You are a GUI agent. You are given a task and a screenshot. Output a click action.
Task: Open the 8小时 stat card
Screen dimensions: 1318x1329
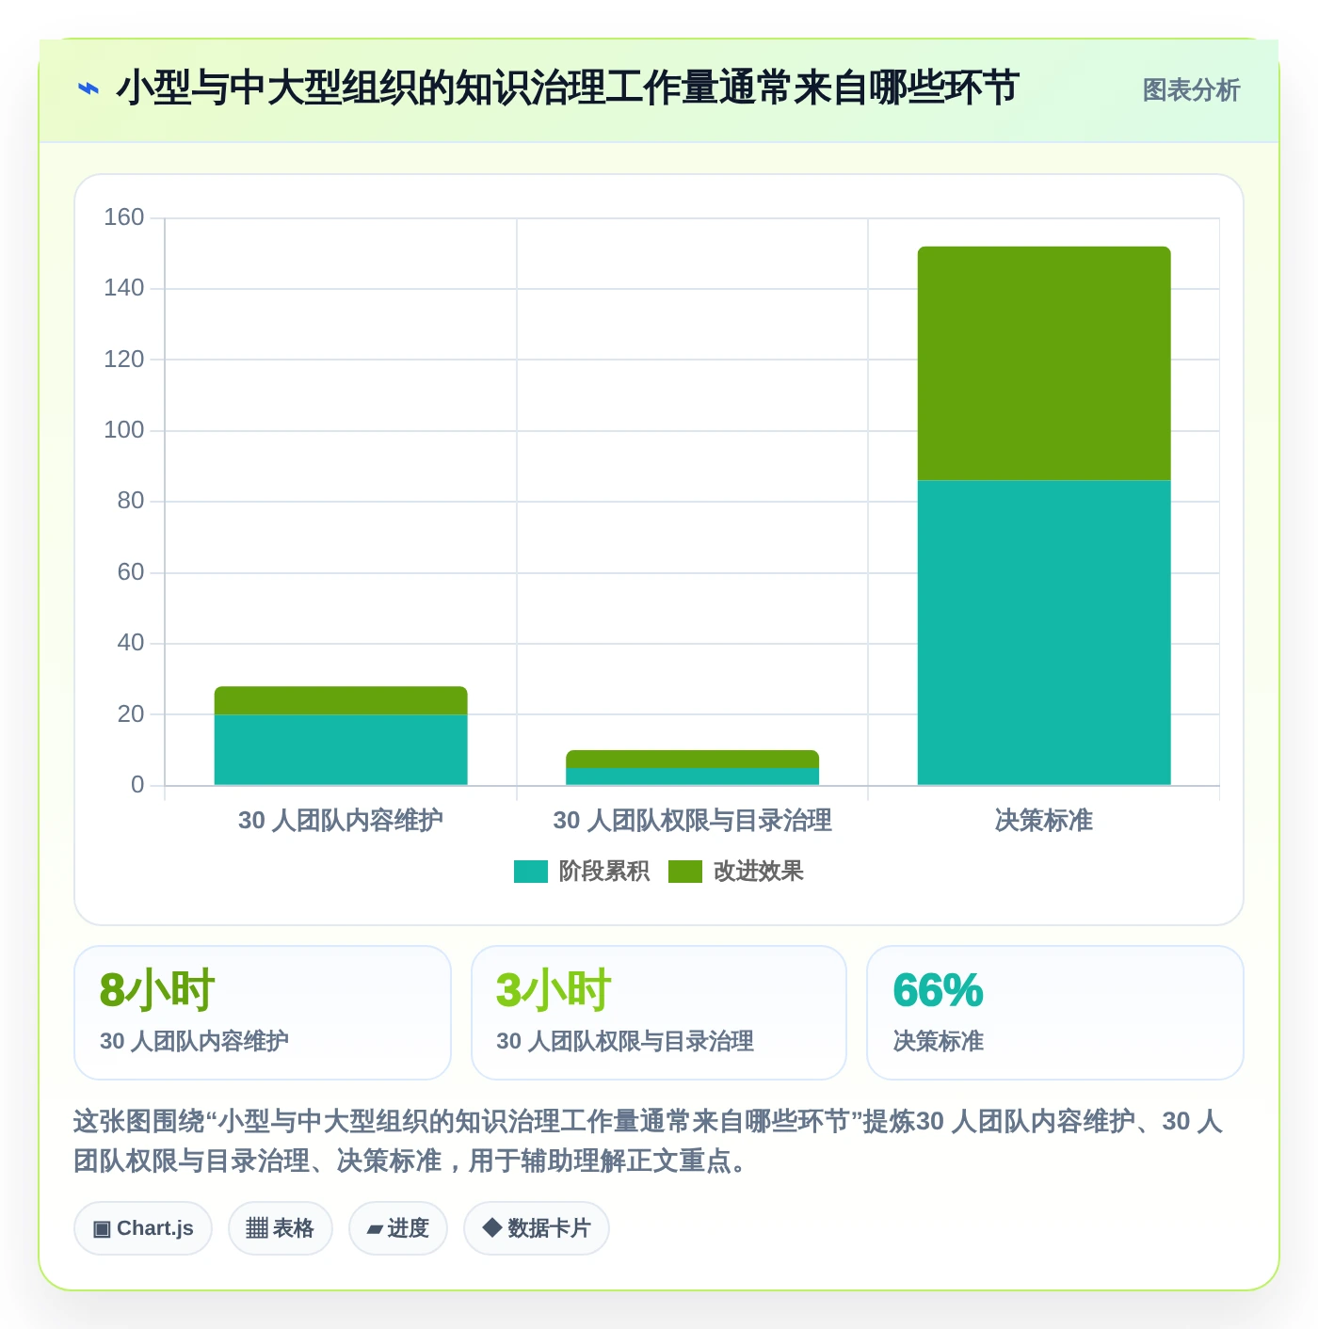point(263,1013)
